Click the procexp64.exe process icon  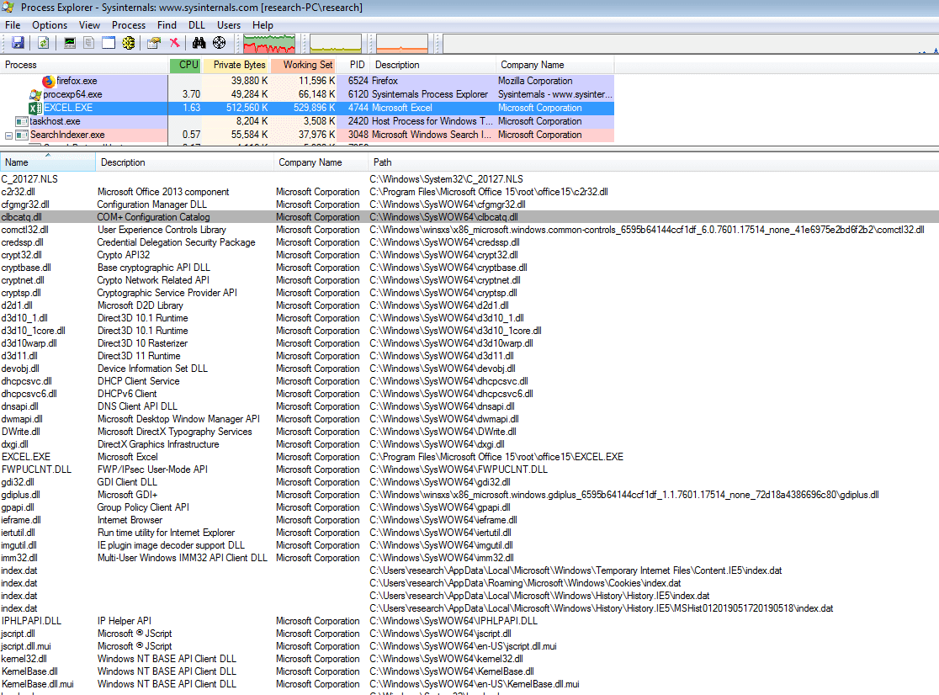pos(35,94)
